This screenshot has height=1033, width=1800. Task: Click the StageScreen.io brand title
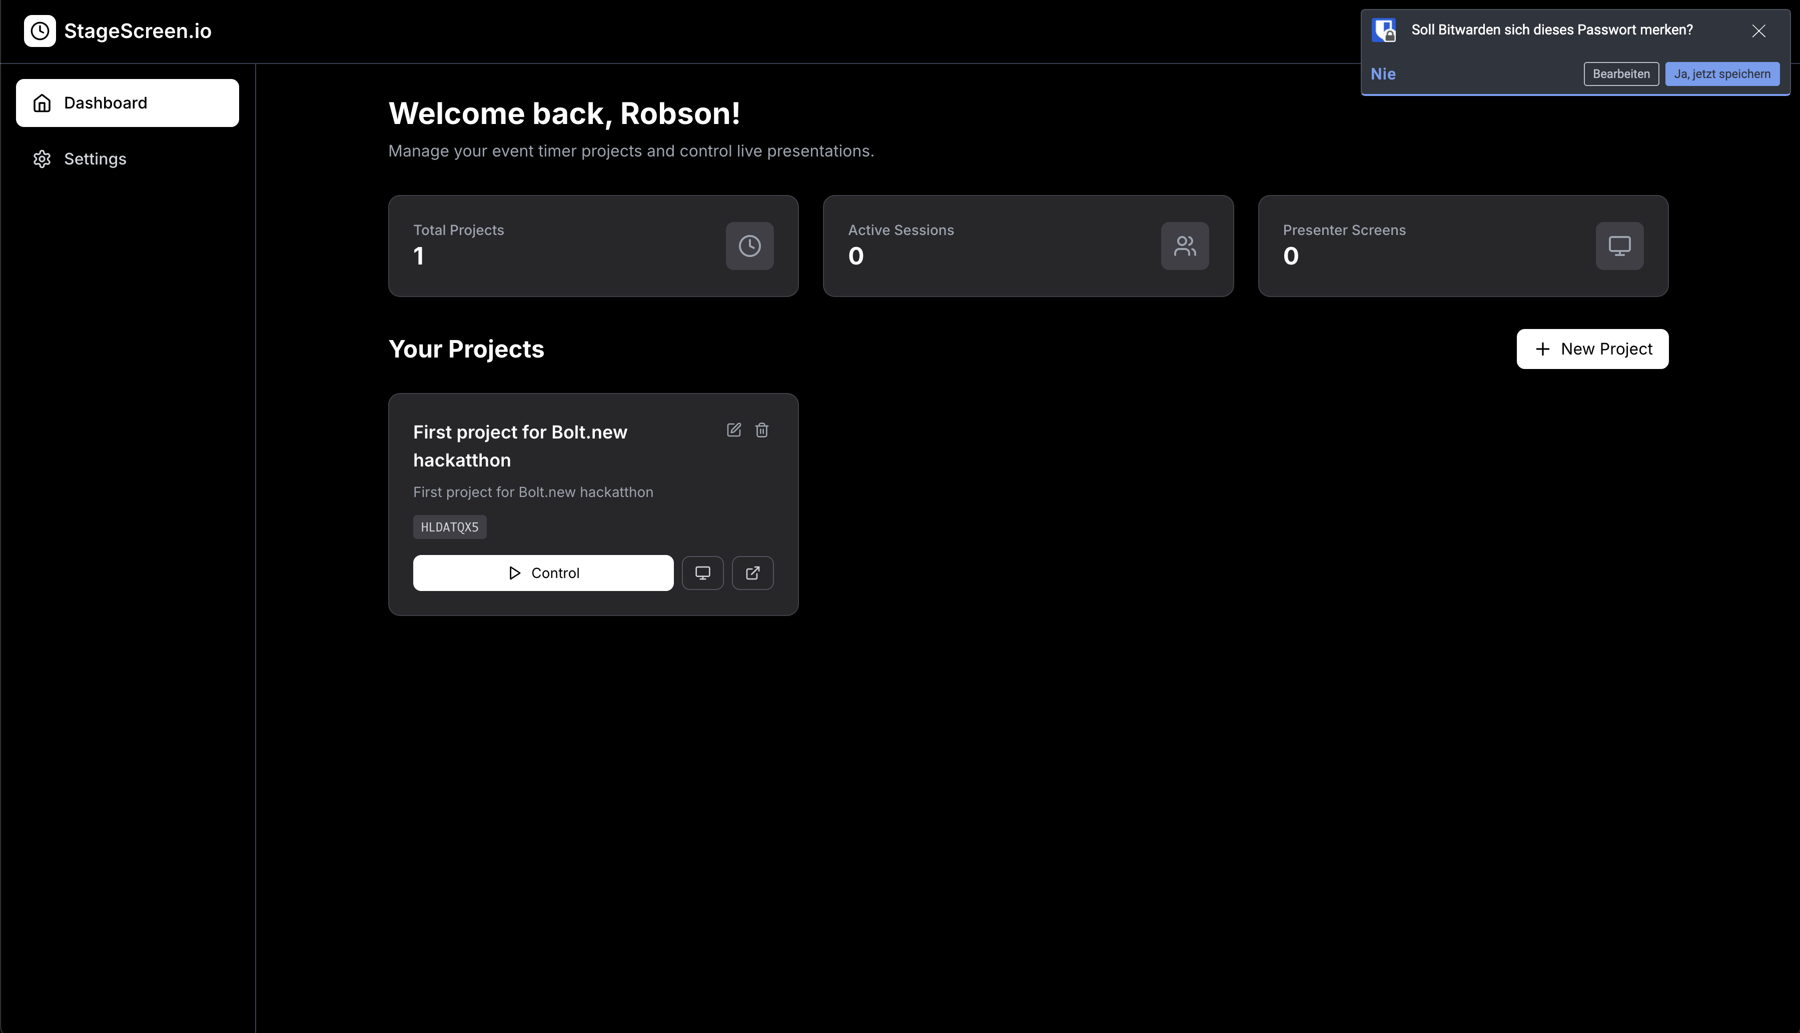(138, 31)
